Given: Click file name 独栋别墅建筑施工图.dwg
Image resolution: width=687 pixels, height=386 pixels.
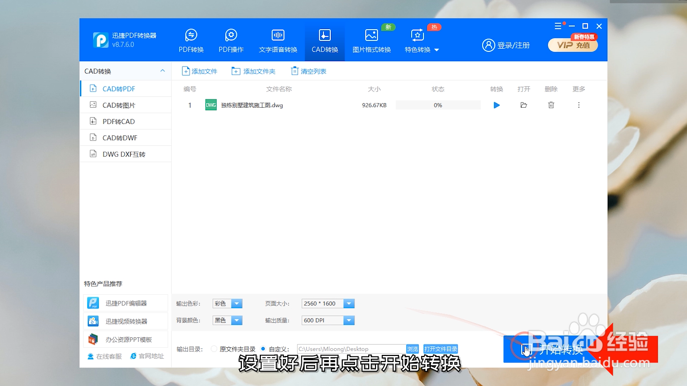Looking at the screenshot, I should pyautogui.click(x=252, y=105).
